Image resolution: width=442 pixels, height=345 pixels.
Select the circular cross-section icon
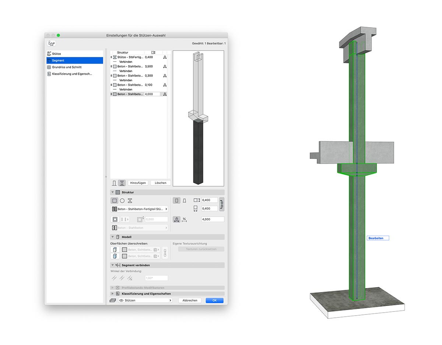tap(122, 201)
